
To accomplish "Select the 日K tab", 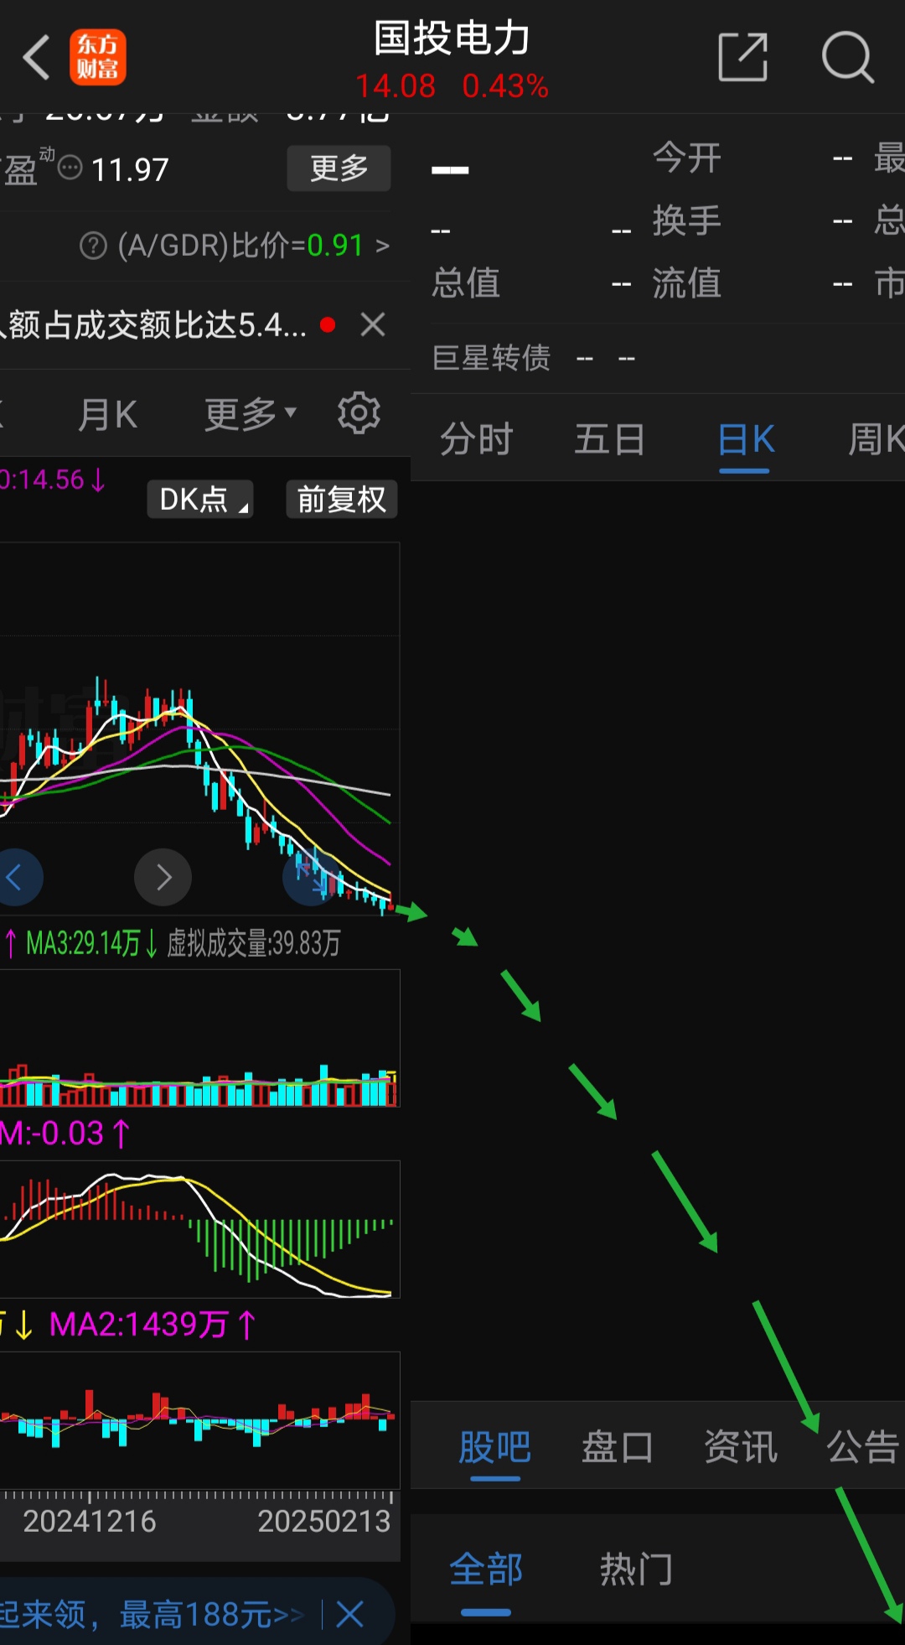I will (745, 439).
